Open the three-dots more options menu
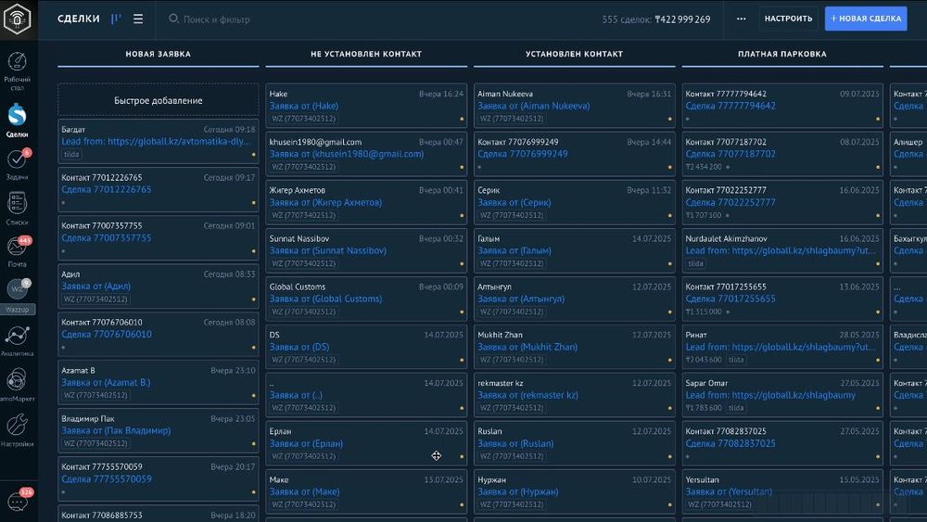 (x=742, y=19)
